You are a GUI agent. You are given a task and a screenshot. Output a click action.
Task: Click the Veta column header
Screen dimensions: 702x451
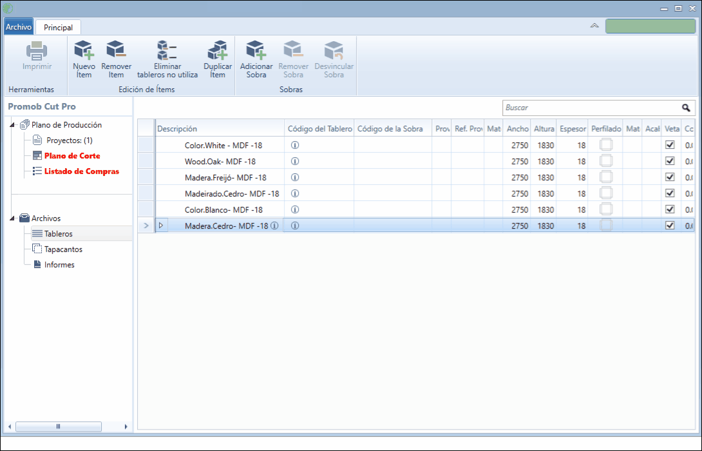pos(672,129)
